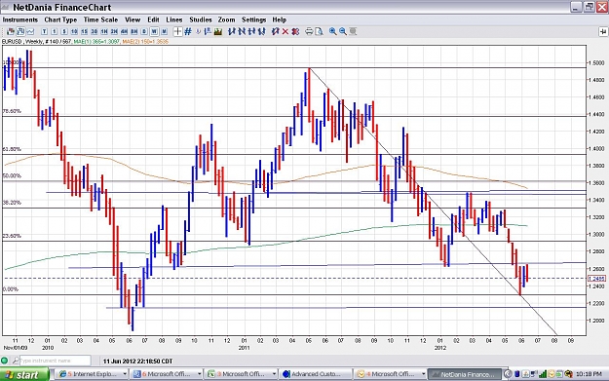
Task: Switch time scale to Daily (D)
Action: point(144,31)
